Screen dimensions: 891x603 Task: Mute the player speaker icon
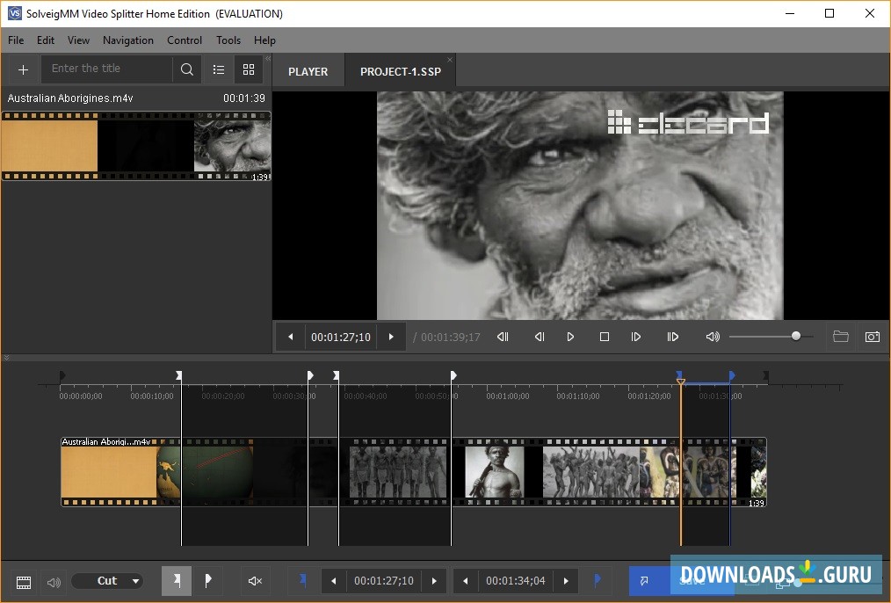[713, 337]
